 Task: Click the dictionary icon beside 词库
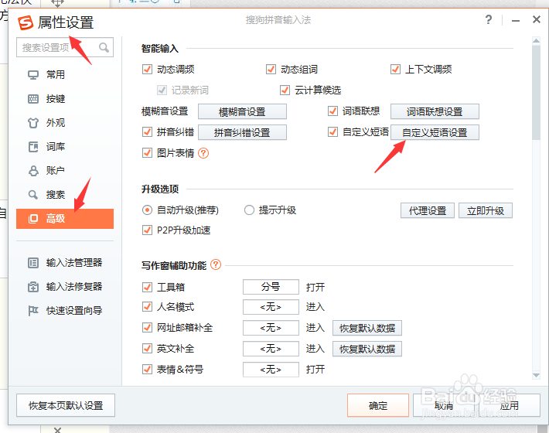[x=33, y=147]
